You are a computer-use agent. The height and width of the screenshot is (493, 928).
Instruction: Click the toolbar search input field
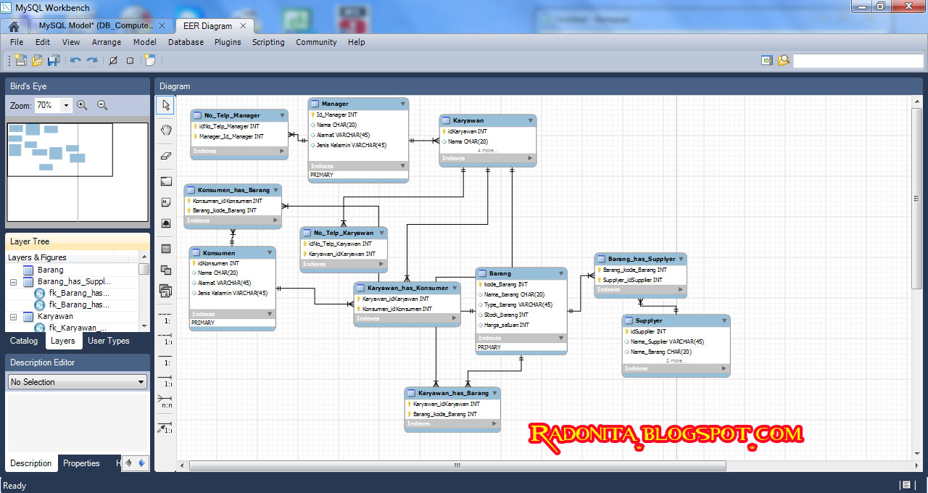pyautogui.click(x=858, y=61)
